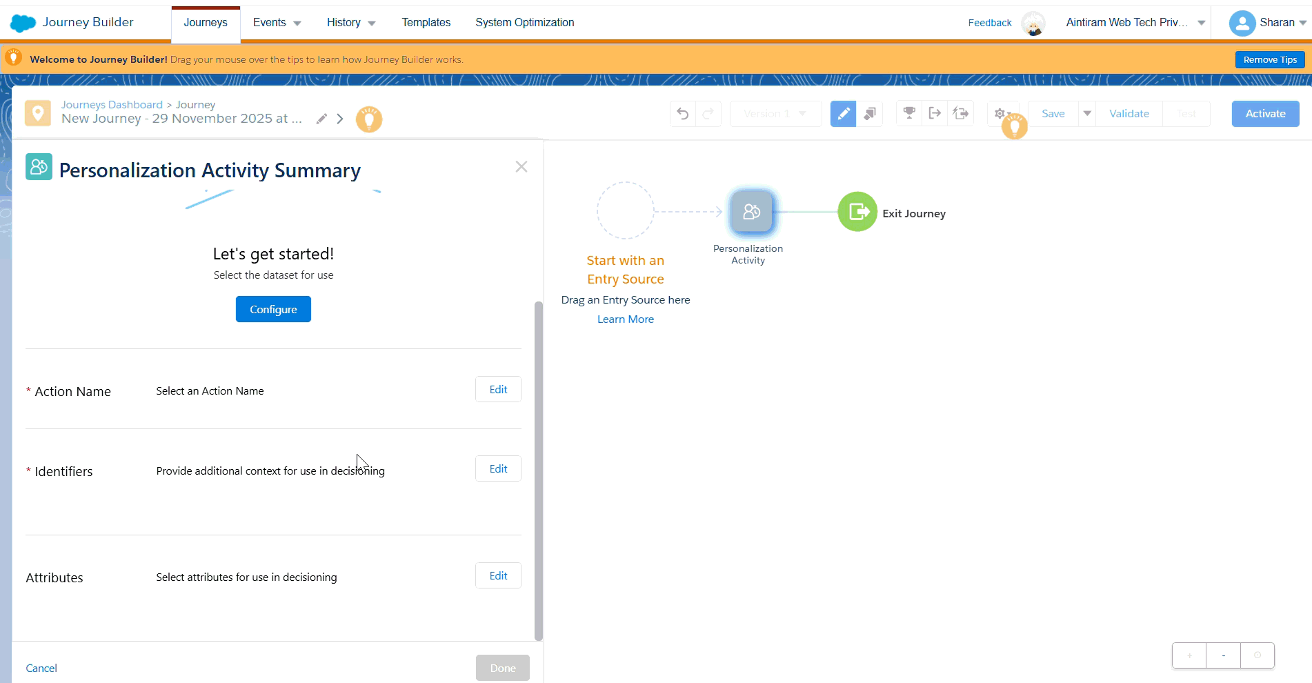
Task: Open the journey settings gear icon
Action: pos(1000,113)
